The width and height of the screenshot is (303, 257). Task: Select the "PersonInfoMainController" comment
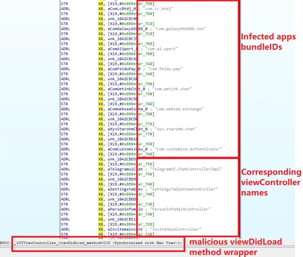tap(180, 209)
